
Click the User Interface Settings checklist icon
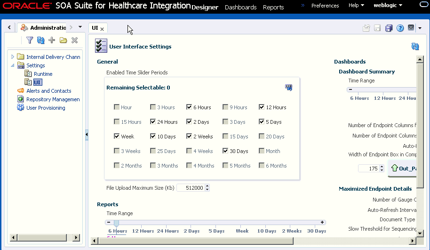pos(101,46)
